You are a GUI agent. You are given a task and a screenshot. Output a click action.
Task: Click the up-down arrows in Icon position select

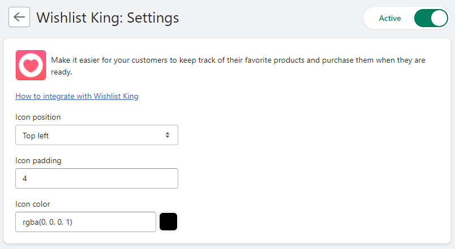[168, 135]
